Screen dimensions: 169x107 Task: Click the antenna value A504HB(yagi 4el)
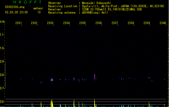tap(95, 13)
